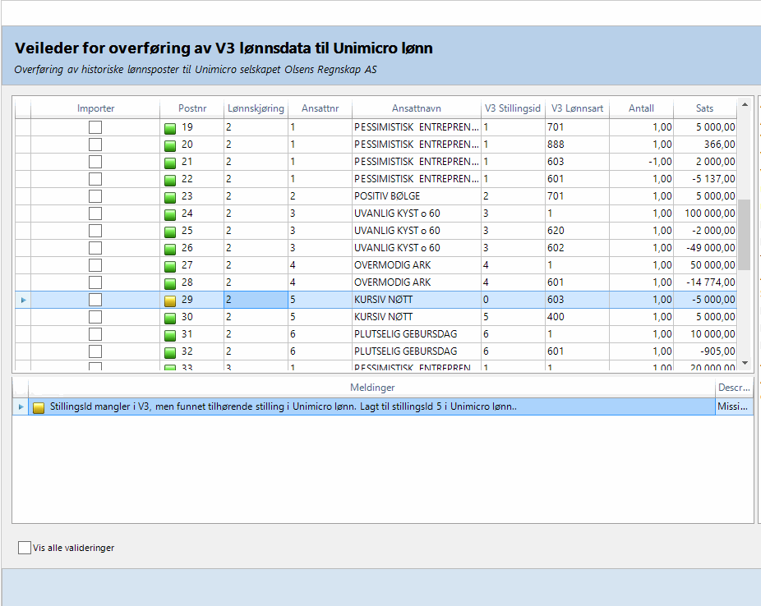Click the green status icon for post 19
Screen dimensions: 761x606
[170, 128]
